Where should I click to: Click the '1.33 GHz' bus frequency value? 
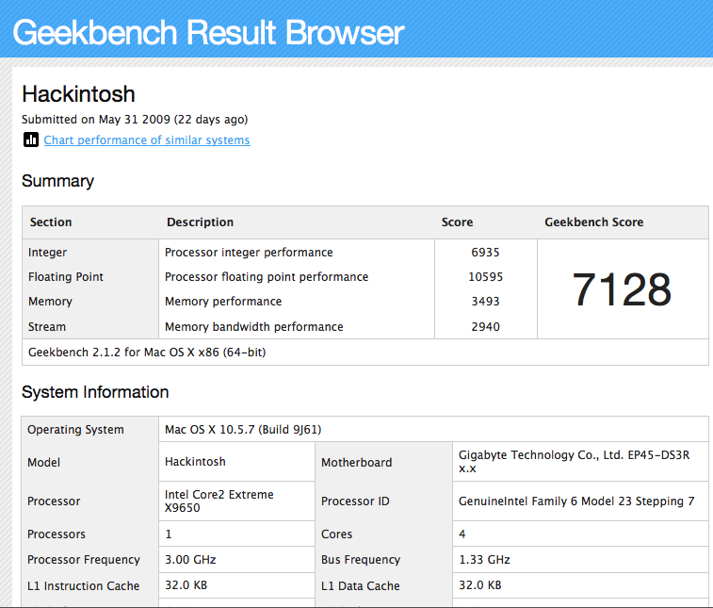(484, 559)
